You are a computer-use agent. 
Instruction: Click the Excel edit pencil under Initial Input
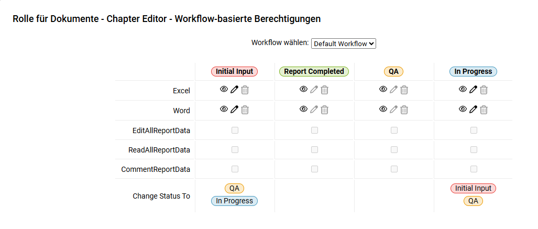click(x=234, y=90)
